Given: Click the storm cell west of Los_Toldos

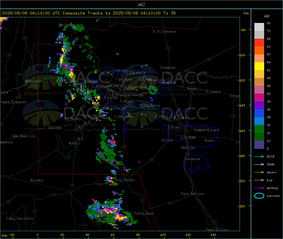Looking at the screenshot, I should pos(110,180).
